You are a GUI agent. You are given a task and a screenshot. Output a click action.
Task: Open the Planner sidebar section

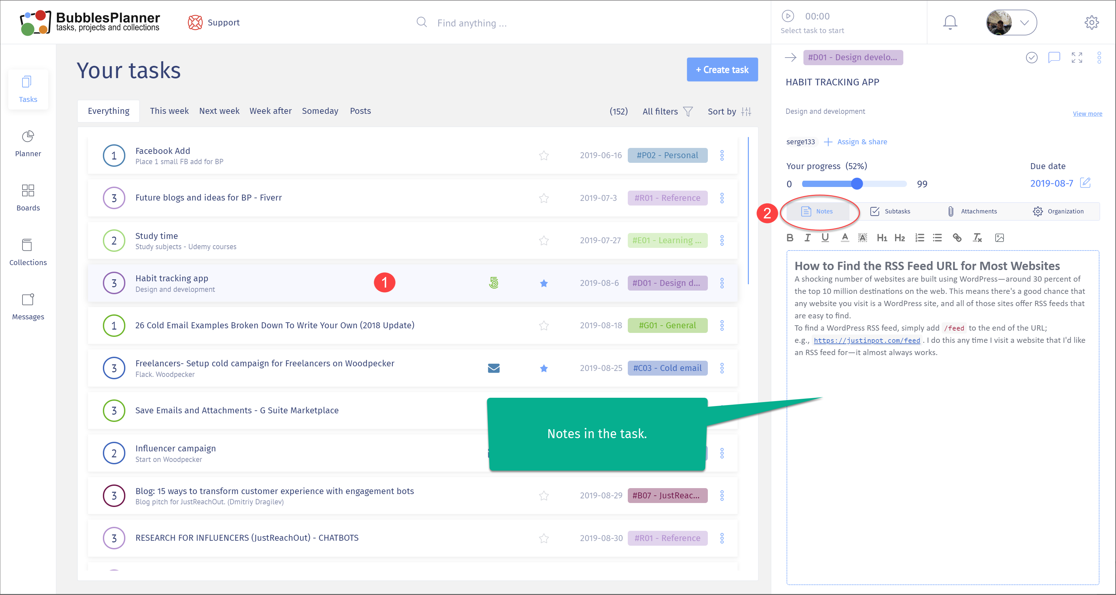pos(28,144)
